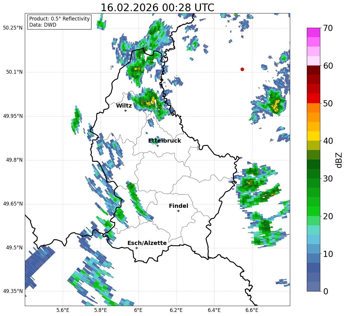Click the 49.5°N latitude label
346x316 pixels.
[15, 248]
